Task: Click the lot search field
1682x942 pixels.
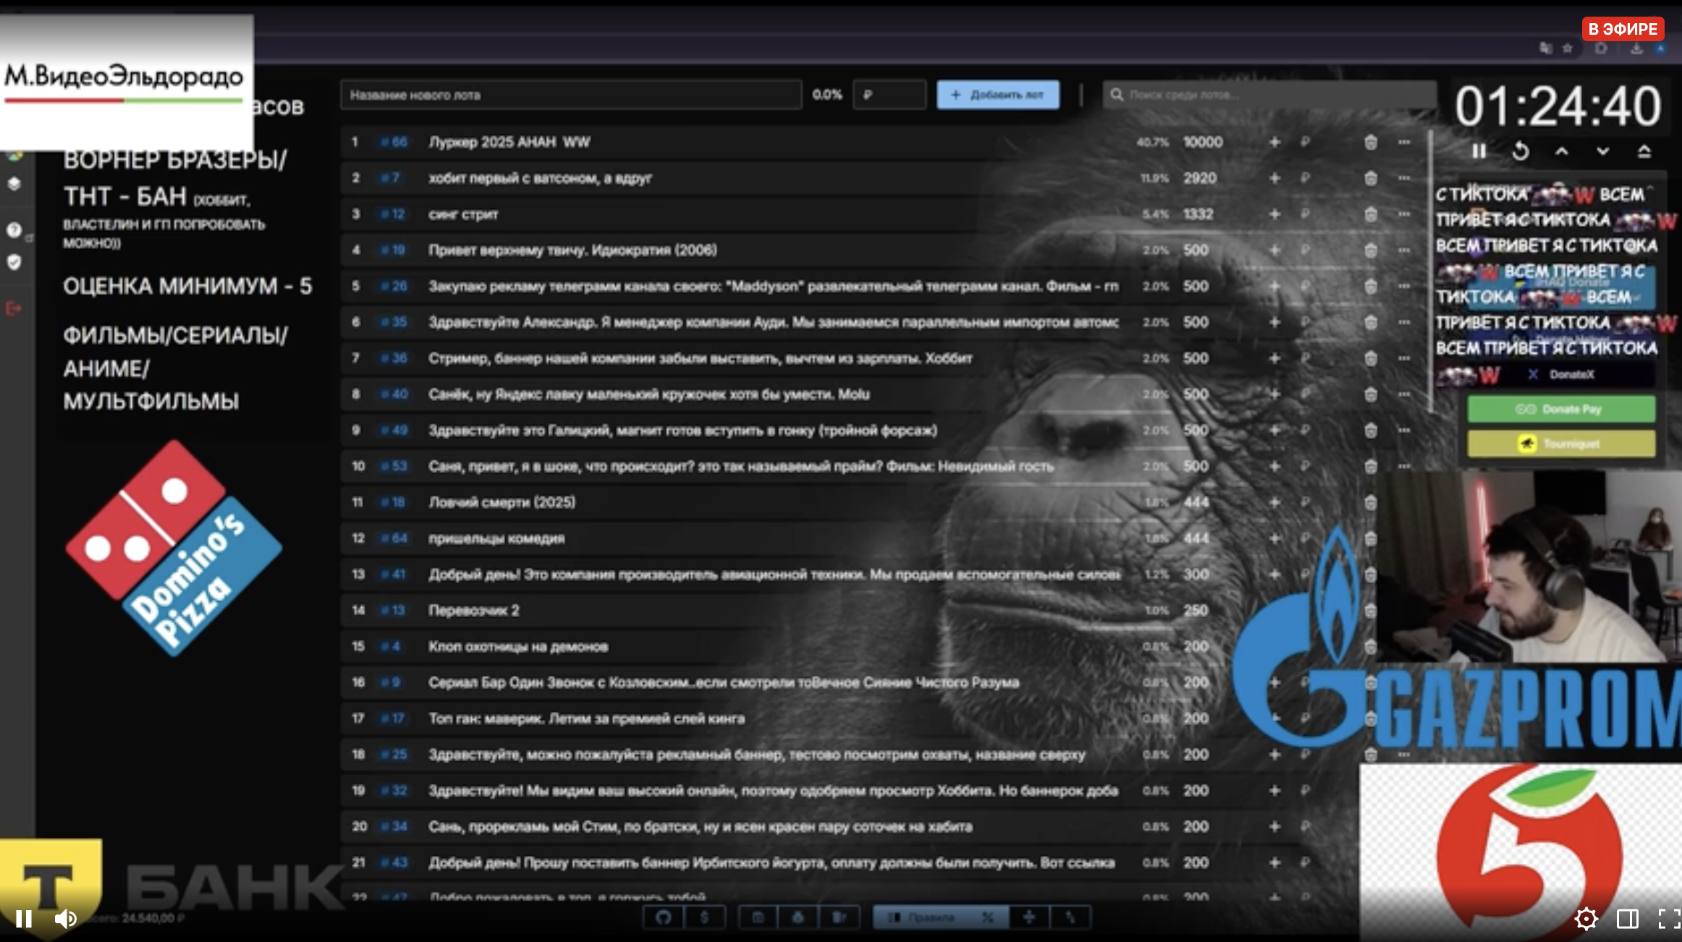Action: [1268, 95]
